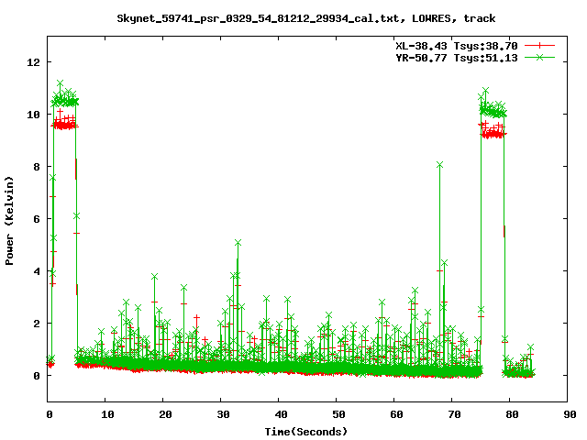587x440 pixels.
Task: Click the y-axis tick label 0
Action: click(37, 376)
